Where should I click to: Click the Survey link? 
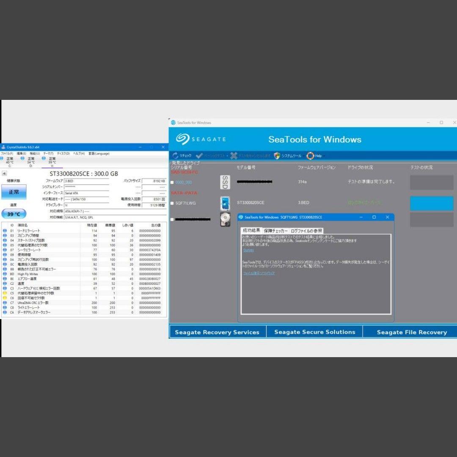[x=248, y=250]
